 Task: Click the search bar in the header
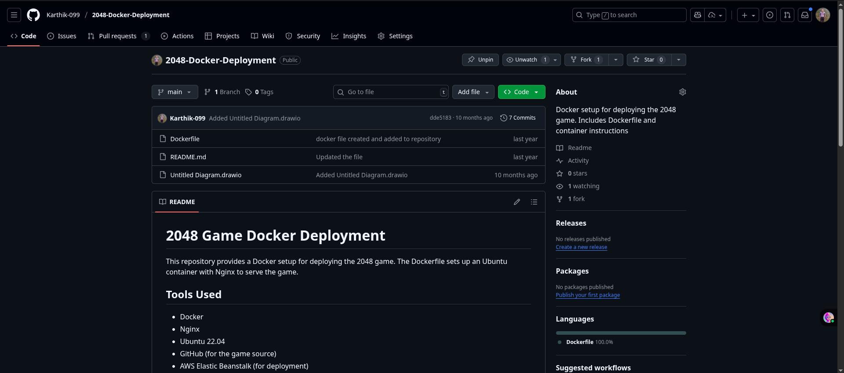point(629,15)
